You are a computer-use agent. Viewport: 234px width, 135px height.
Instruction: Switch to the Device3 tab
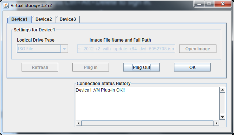(68, 19)
